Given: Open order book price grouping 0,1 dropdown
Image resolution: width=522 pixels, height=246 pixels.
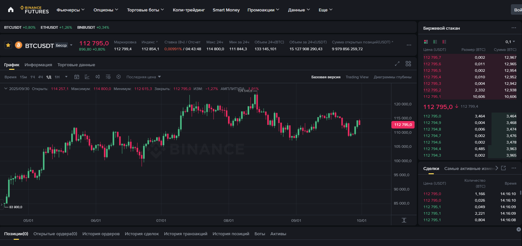Looking at the screenshot, I should coord(510,42).
